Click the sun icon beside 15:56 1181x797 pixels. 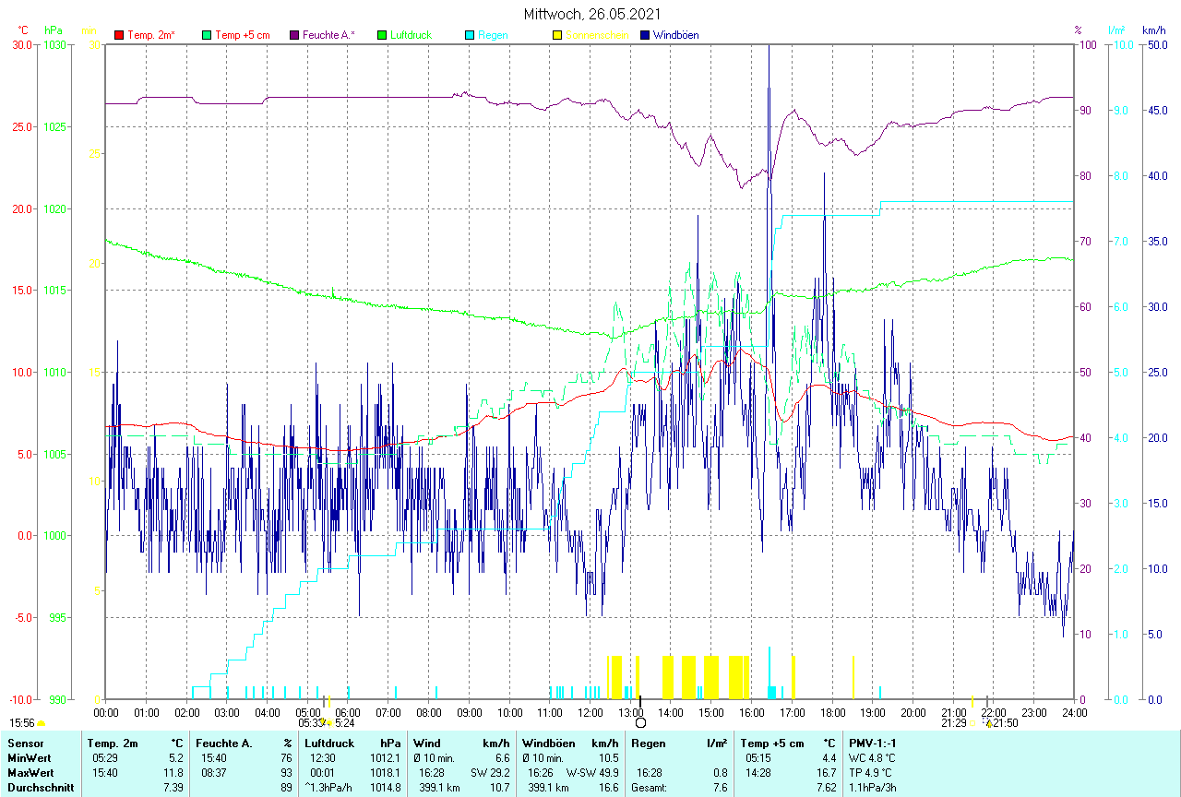(x=41, y=724)
